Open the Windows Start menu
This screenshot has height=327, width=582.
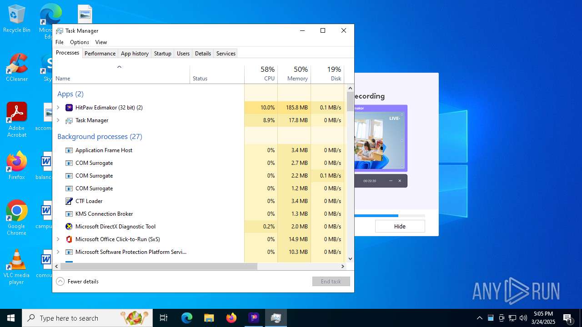click(11, 318)
